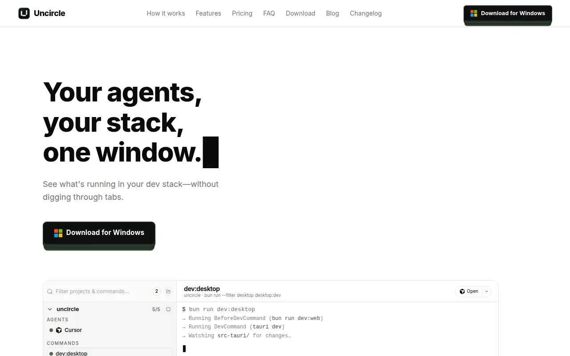Open the Pricing page
This screenshot has height=356, width=570.
tap(242, 13)
